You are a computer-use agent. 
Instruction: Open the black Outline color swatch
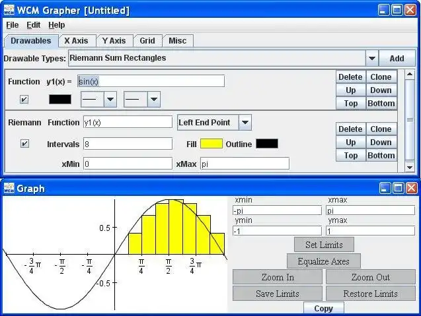click(x=267, y=144)
